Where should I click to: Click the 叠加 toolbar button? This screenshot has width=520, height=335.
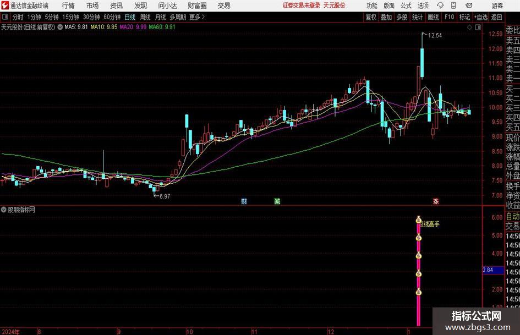[386, 17]
